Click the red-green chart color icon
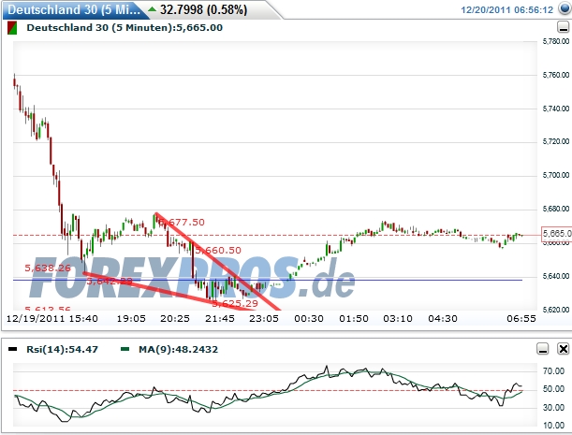This screenshot has width=572, height=435. point(12,28)
